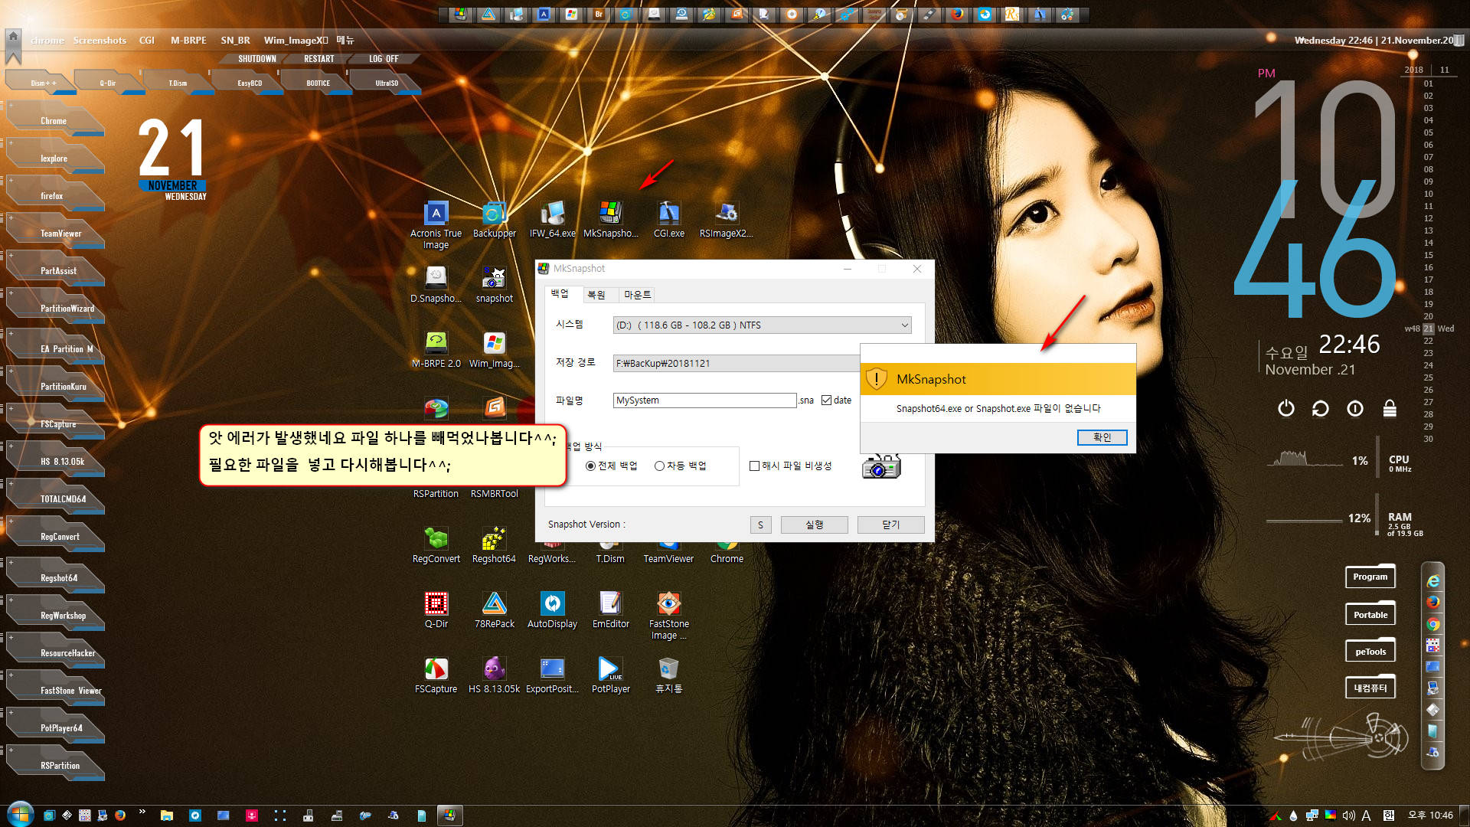Click the S button in MkSnapshot
This screenshot has width=1470, height=827.
760,525
